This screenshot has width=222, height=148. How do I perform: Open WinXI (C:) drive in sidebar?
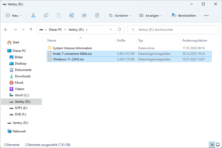[x=22, y=95]
